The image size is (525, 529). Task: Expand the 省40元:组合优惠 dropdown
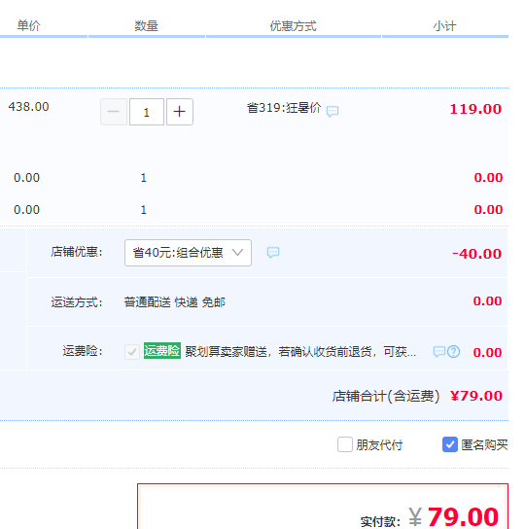pos(188,253)
